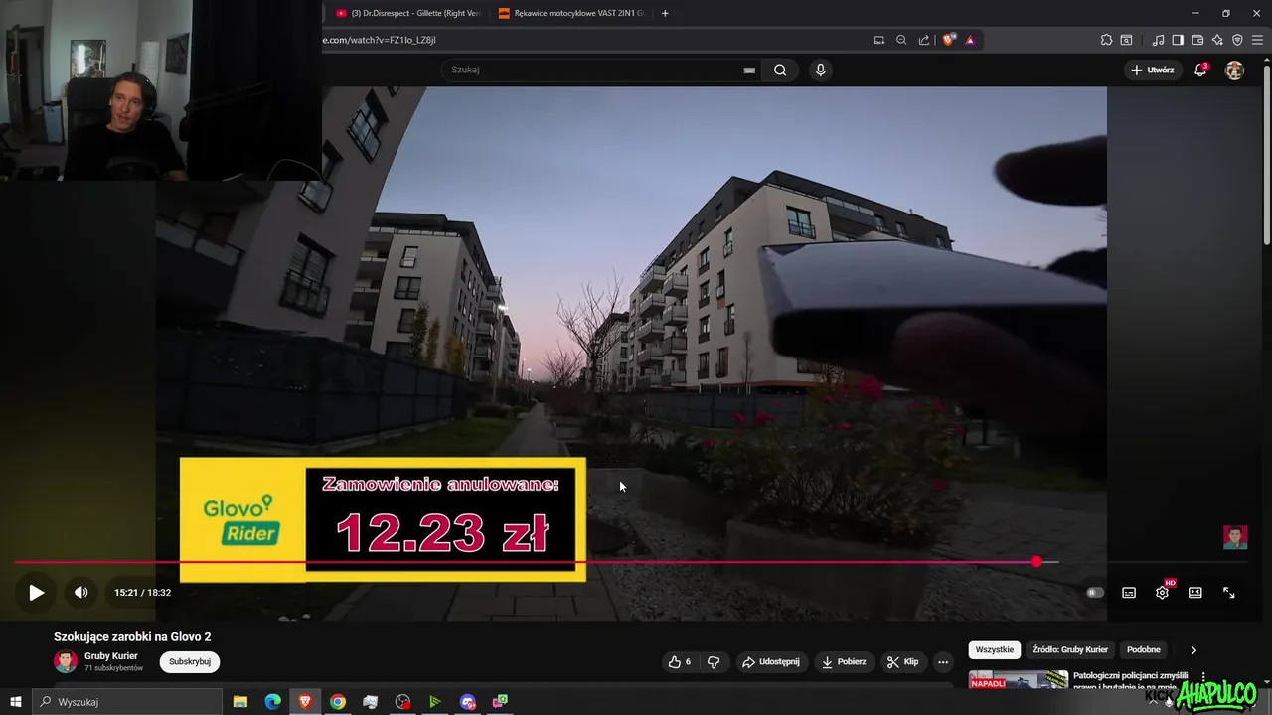Open the extensions puzzle icon
Image resolution: width=1272 pixels, height=715 pixels.
click(1106, 40)
